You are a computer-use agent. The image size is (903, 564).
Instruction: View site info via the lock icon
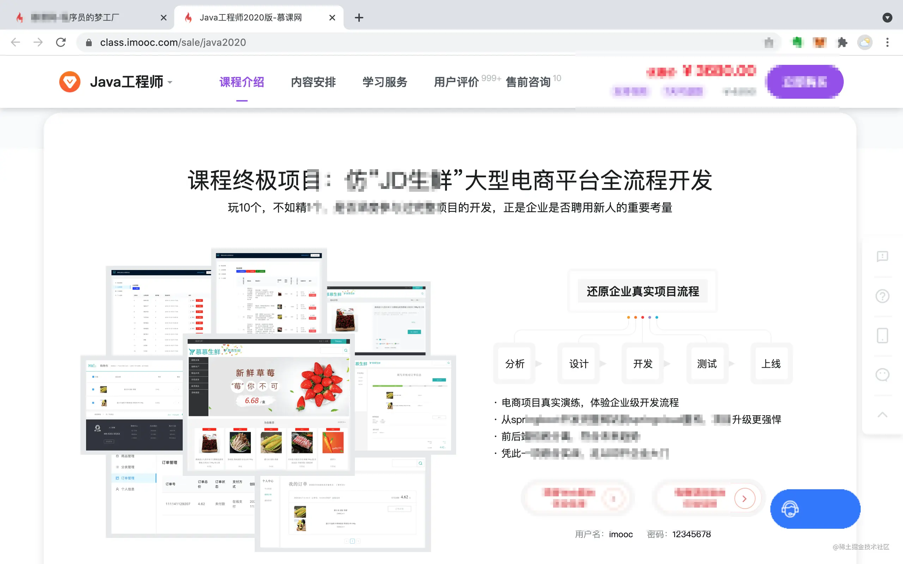[x=89, y=43]
